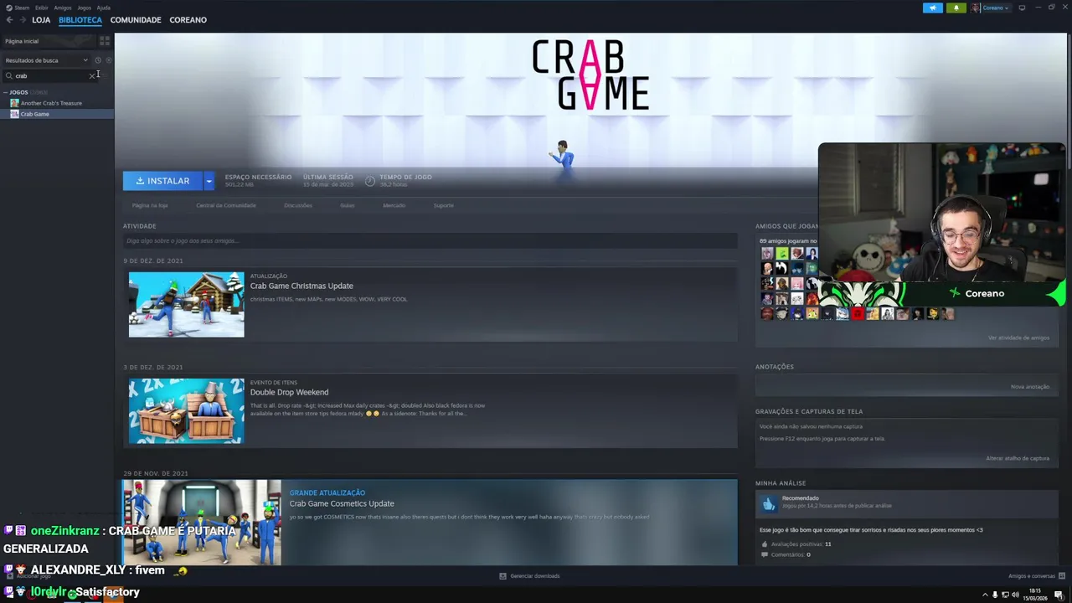Open the COMUNIDADE tab
The width and height of the screenshot is (1072, 603).
(x=136, y=19)
